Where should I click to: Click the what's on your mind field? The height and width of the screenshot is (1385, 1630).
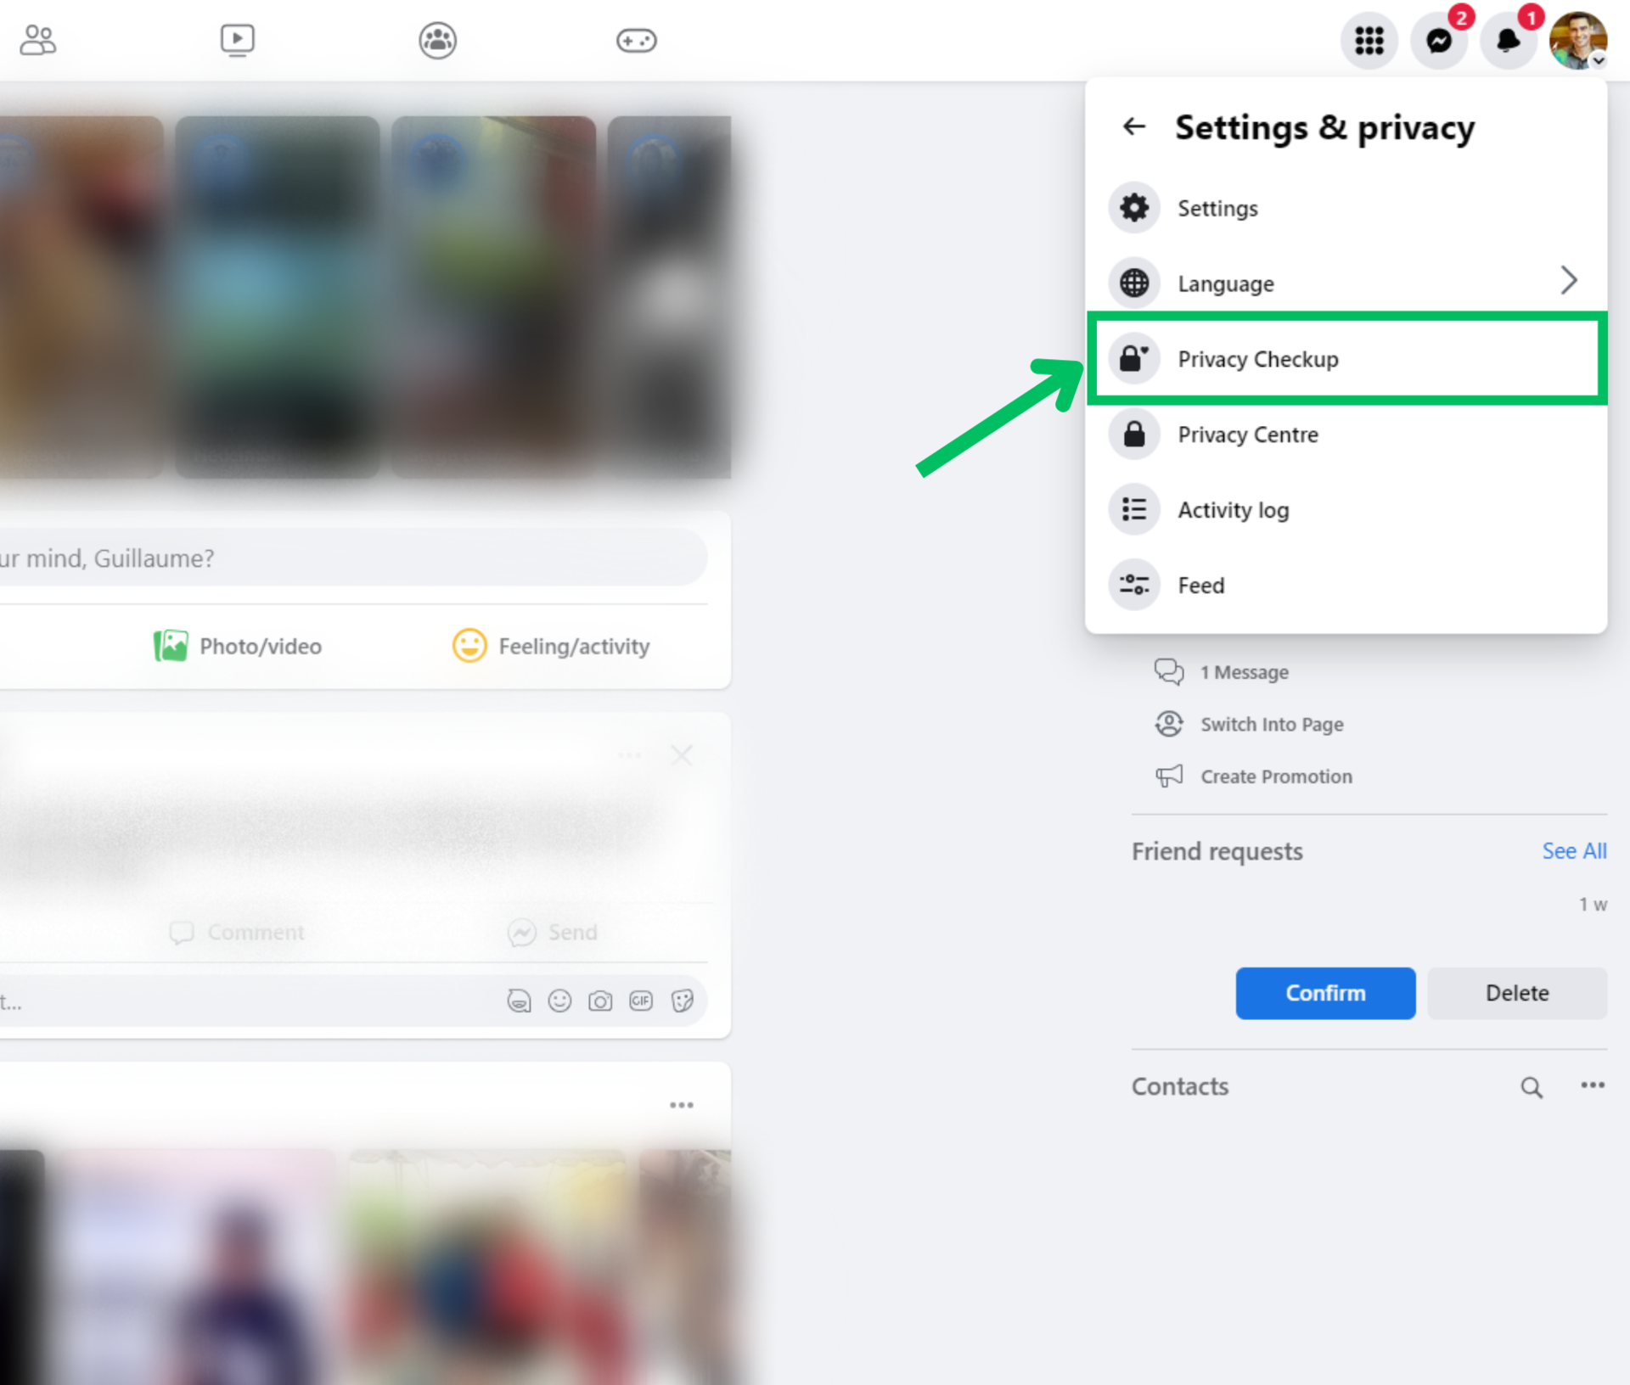coord(340,558)
